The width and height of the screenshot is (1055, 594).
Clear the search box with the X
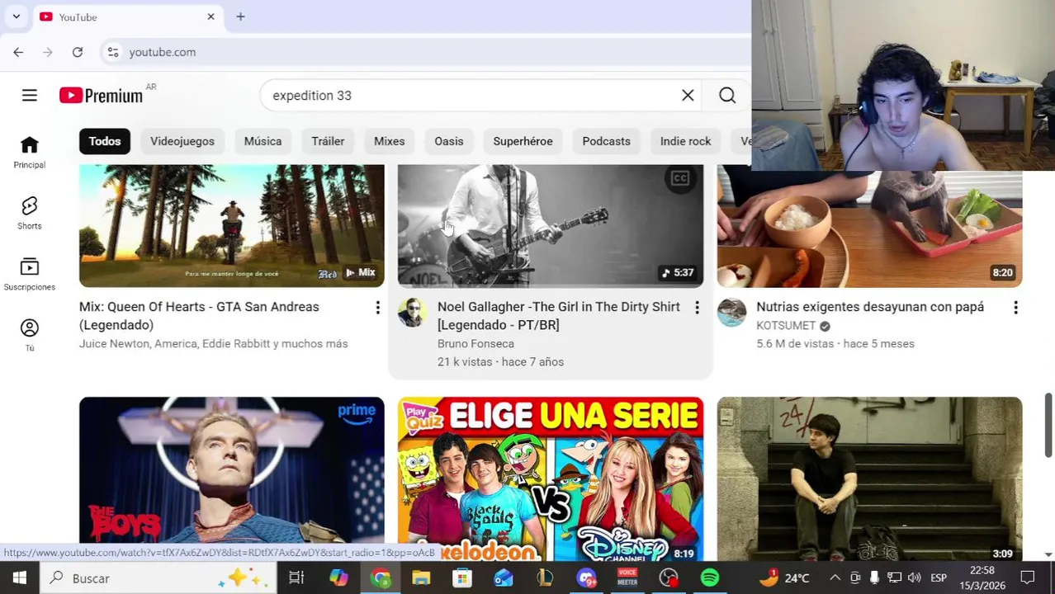(x=688, y=95)
